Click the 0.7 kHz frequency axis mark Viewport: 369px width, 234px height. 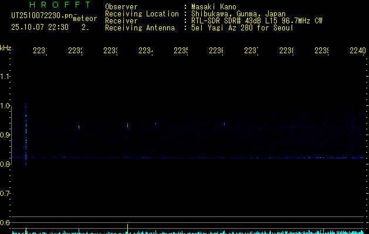click(5, 193)
